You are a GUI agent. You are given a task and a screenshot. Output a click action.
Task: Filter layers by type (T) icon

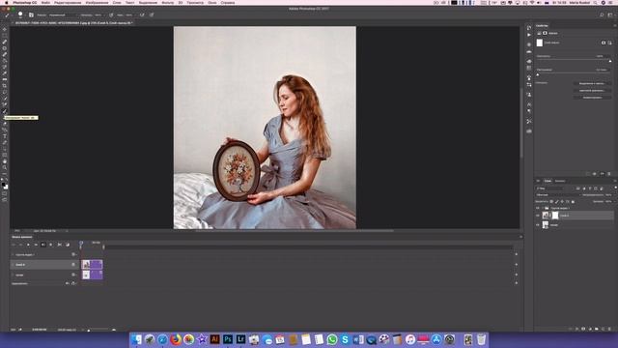point(590,188)
